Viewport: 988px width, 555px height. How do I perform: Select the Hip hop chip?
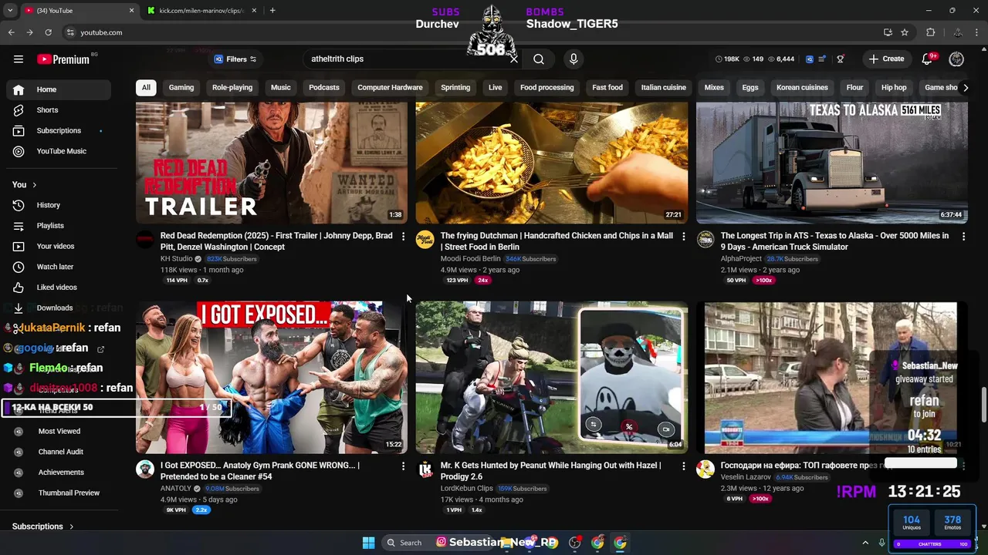point(894,87)
